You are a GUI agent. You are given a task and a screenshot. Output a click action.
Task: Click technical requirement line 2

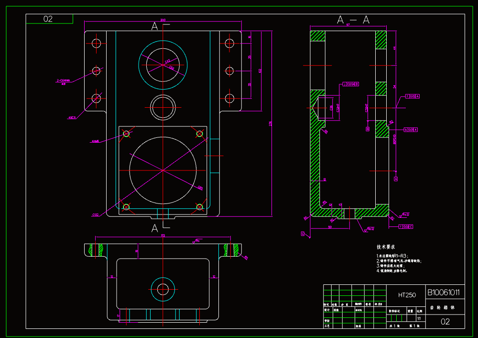399,261
